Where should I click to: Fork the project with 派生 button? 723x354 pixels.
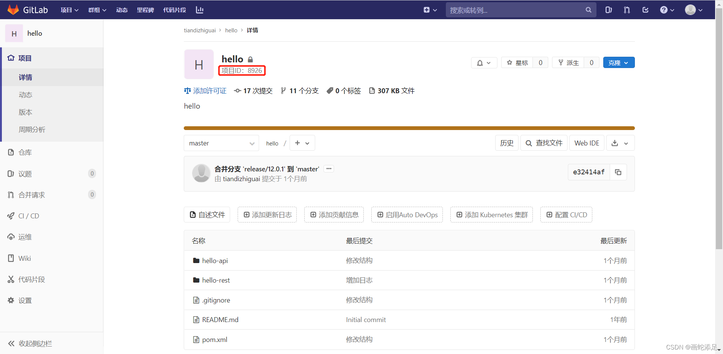[568, 63]
